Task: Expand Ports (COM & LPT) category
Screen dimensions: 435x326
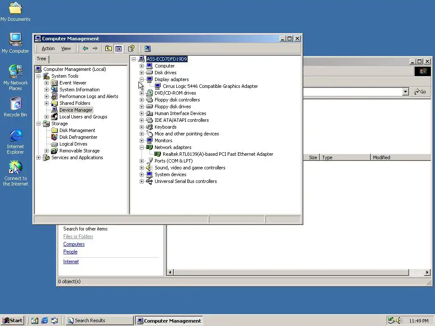Action: pyautogui.click(x=142, y=161)
